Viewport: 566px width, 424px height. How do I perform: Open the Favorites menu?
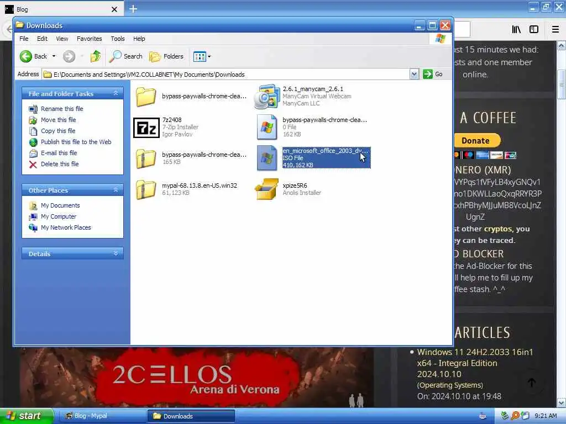(89, 39)
